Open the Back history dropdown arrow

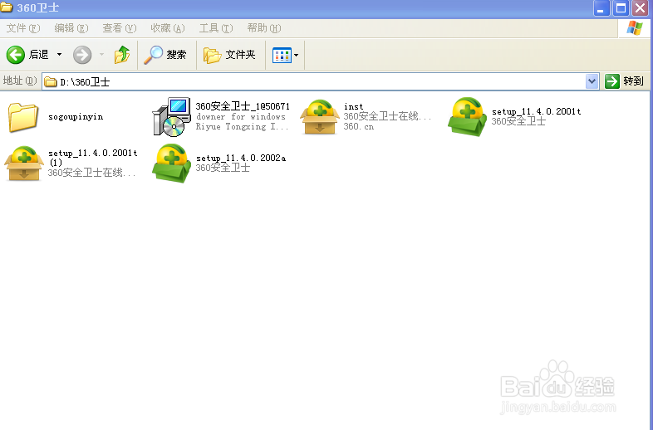[x=60, y=55]
